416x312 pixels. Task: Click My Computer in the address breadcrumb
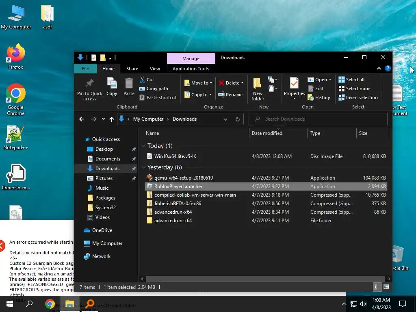coord(148,119)
